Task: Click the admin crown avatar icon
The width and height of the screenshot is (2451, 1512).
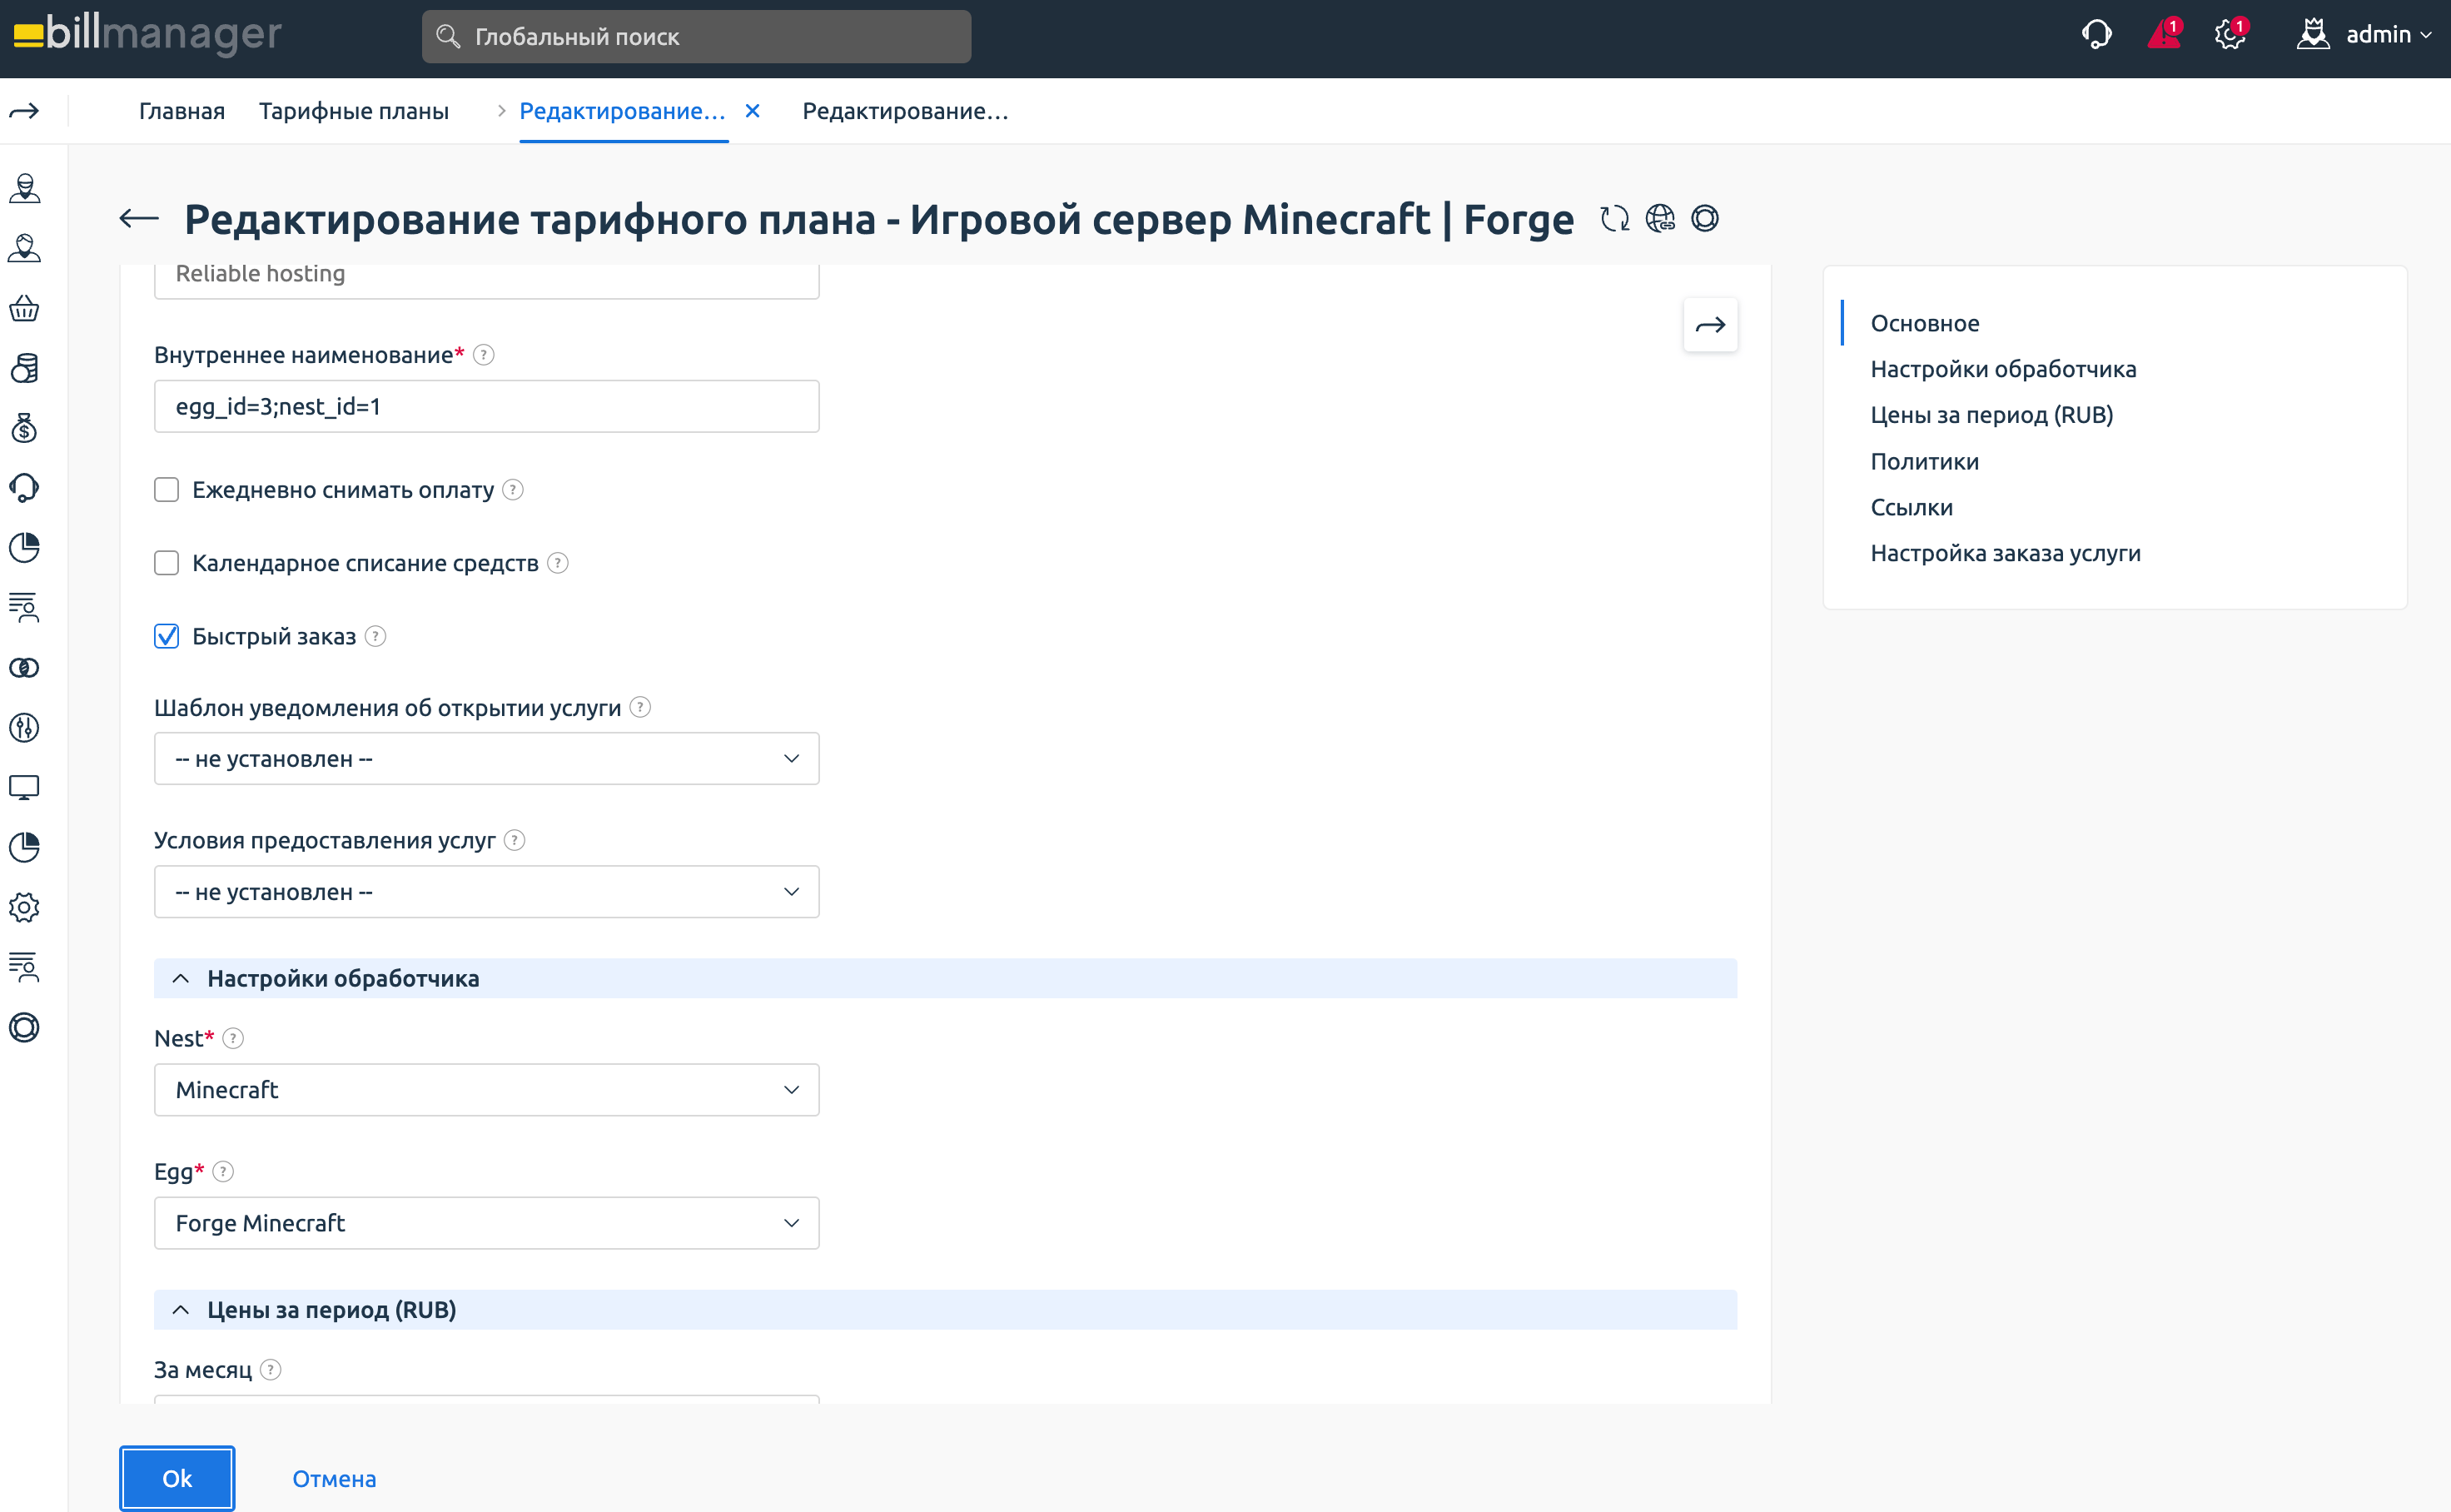Action: pos(2313,34)
